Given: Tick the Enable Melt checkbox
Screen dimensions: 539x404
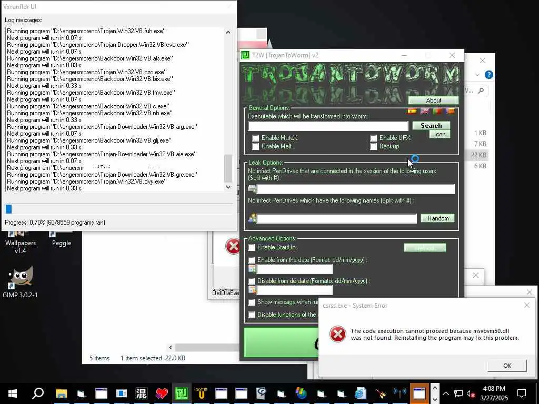Looking at the screenshot, I should [x=255, y=147].
